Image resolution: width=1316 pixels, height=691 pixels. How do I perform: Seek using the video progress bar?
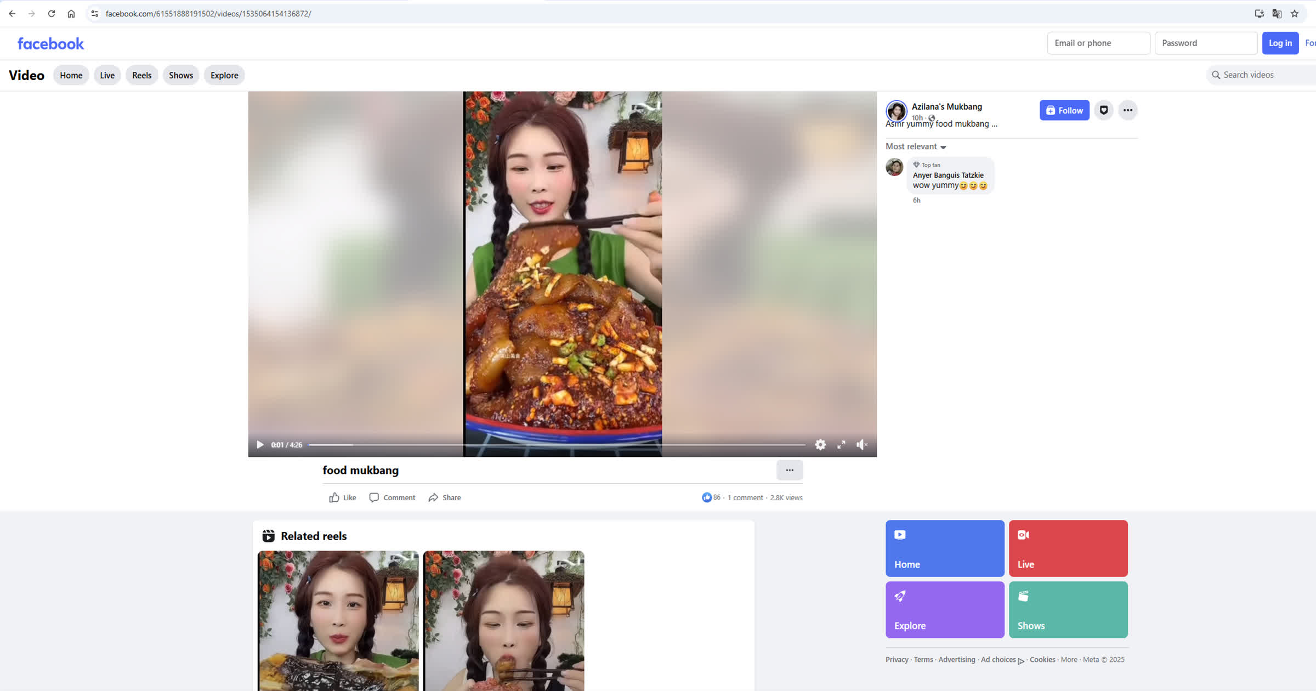click(x=548, y=444)
